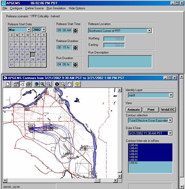This screenshot has height=189, width=185.
Task: Click the yellow ruler measure tool
Action: (78, 84)
